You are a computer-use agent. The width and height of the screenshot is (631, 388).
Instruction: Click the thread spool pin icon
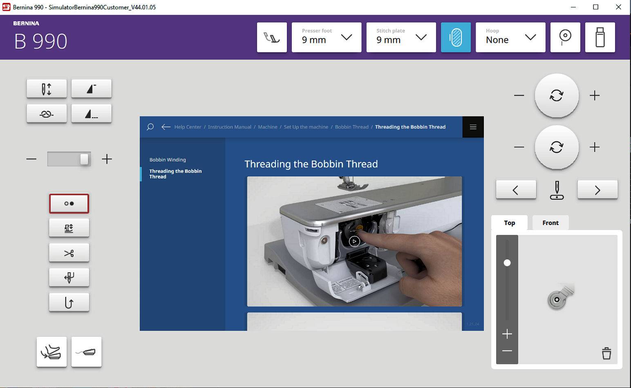click(x=565, y=37)
